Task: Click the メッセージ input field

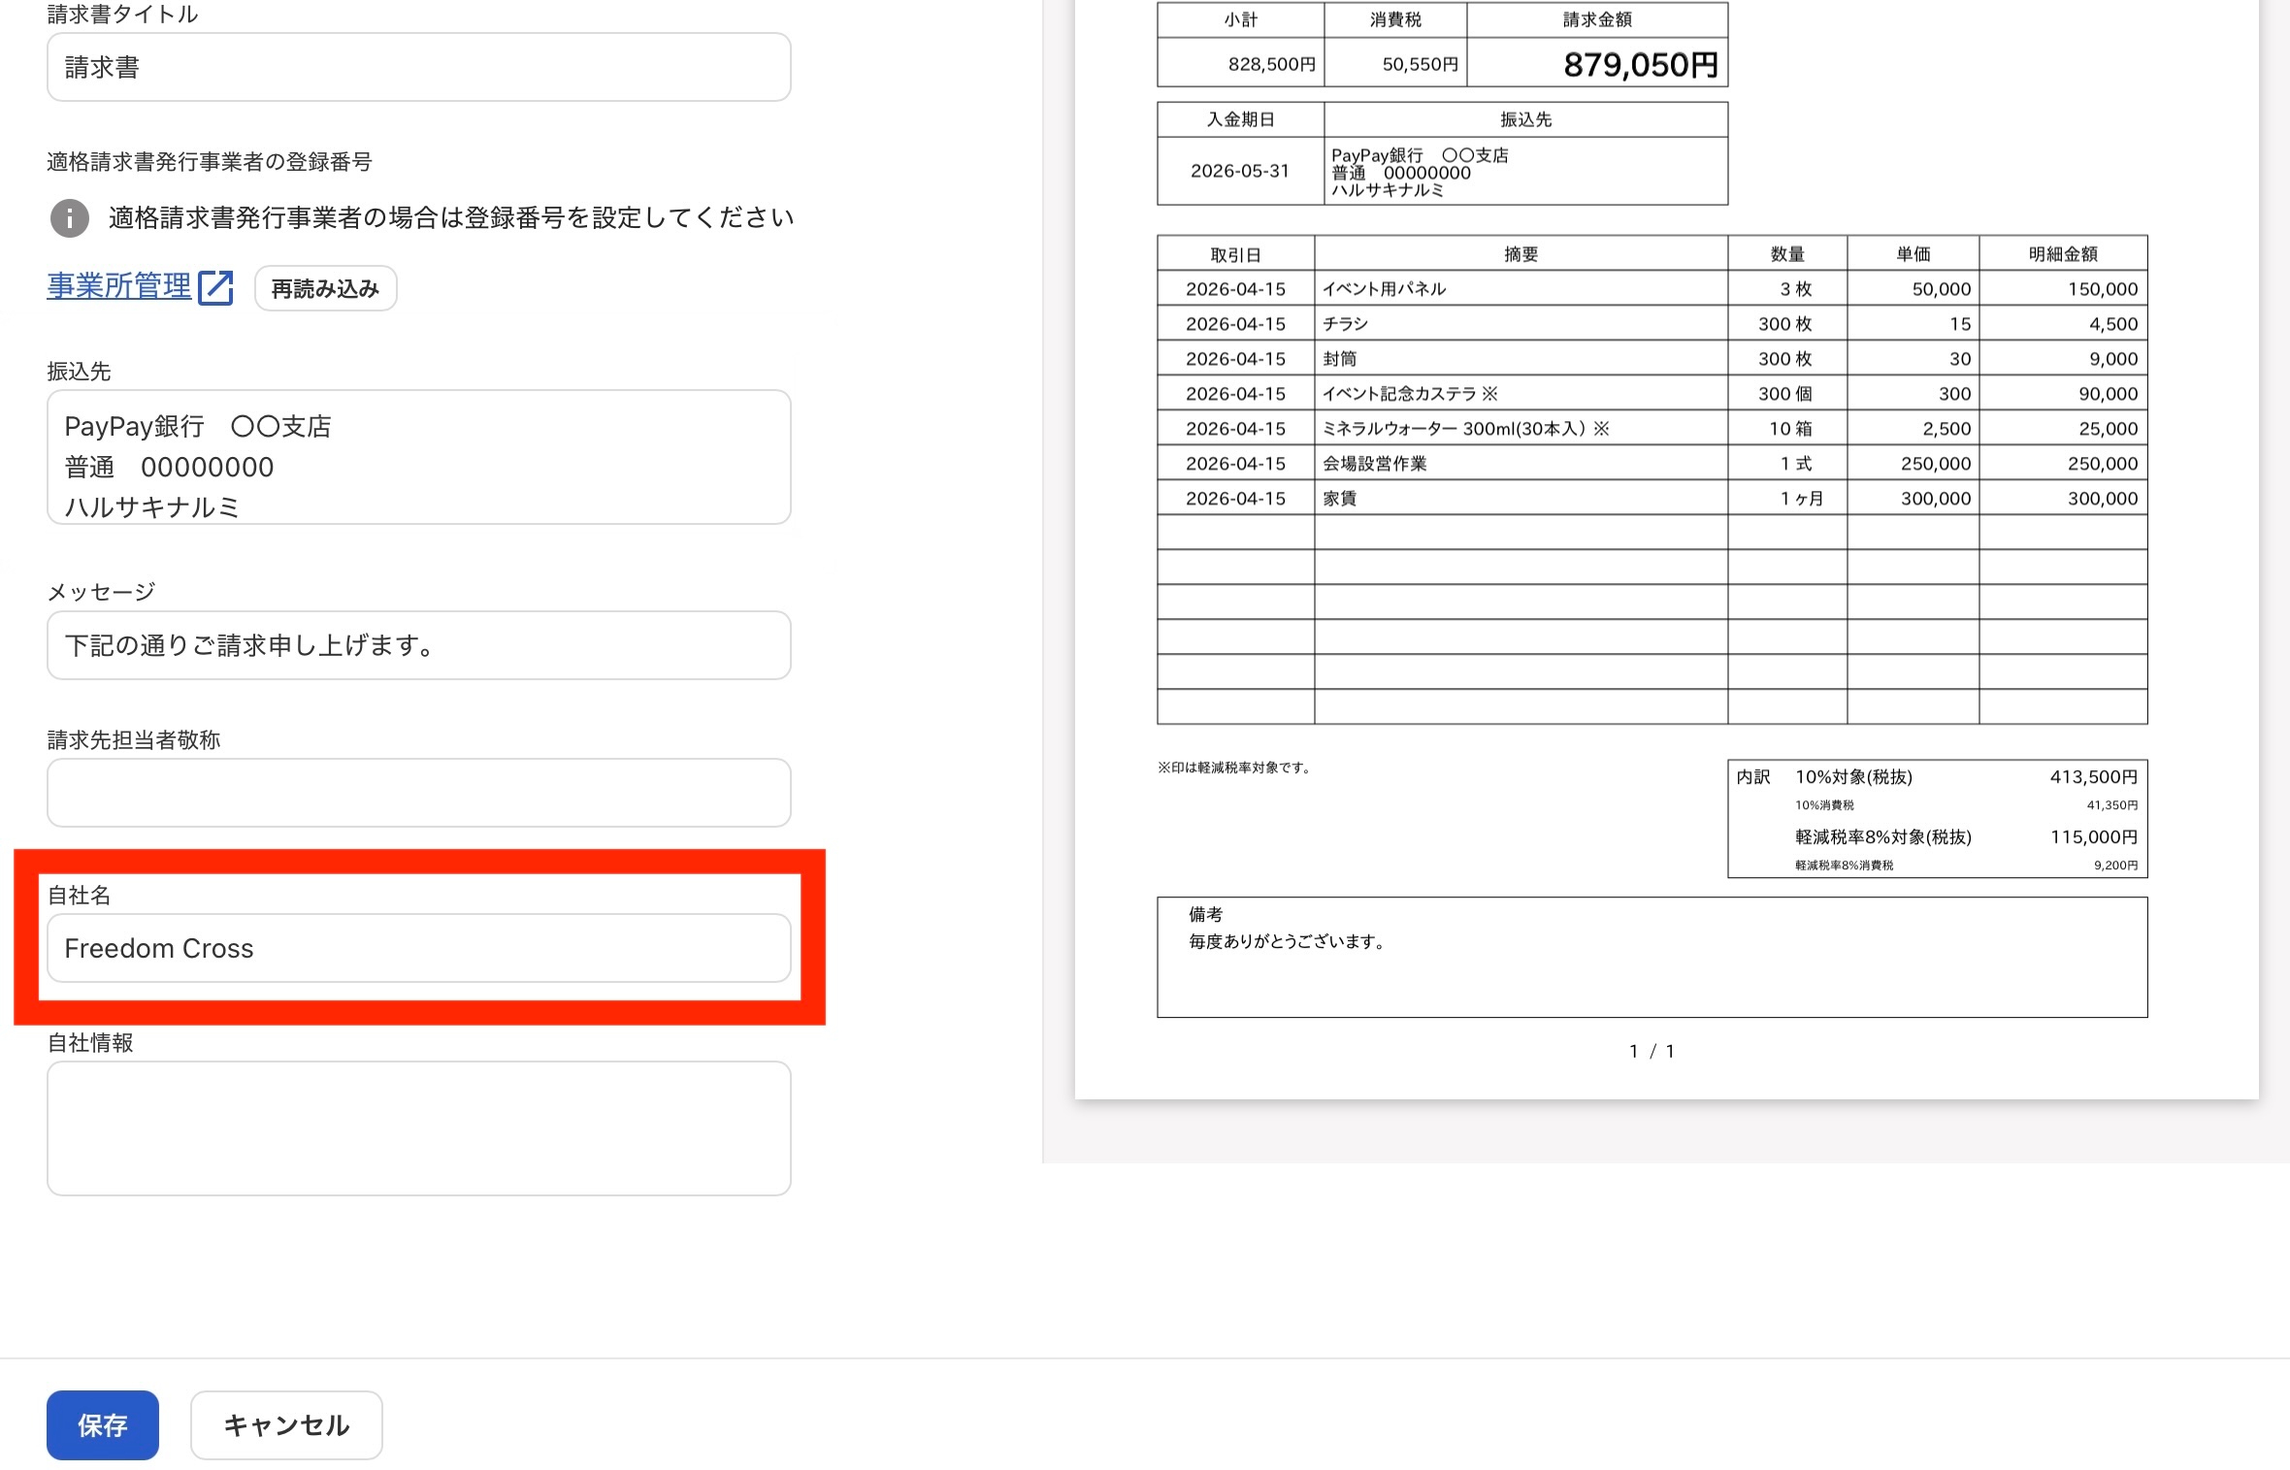Action: [418, 645]
